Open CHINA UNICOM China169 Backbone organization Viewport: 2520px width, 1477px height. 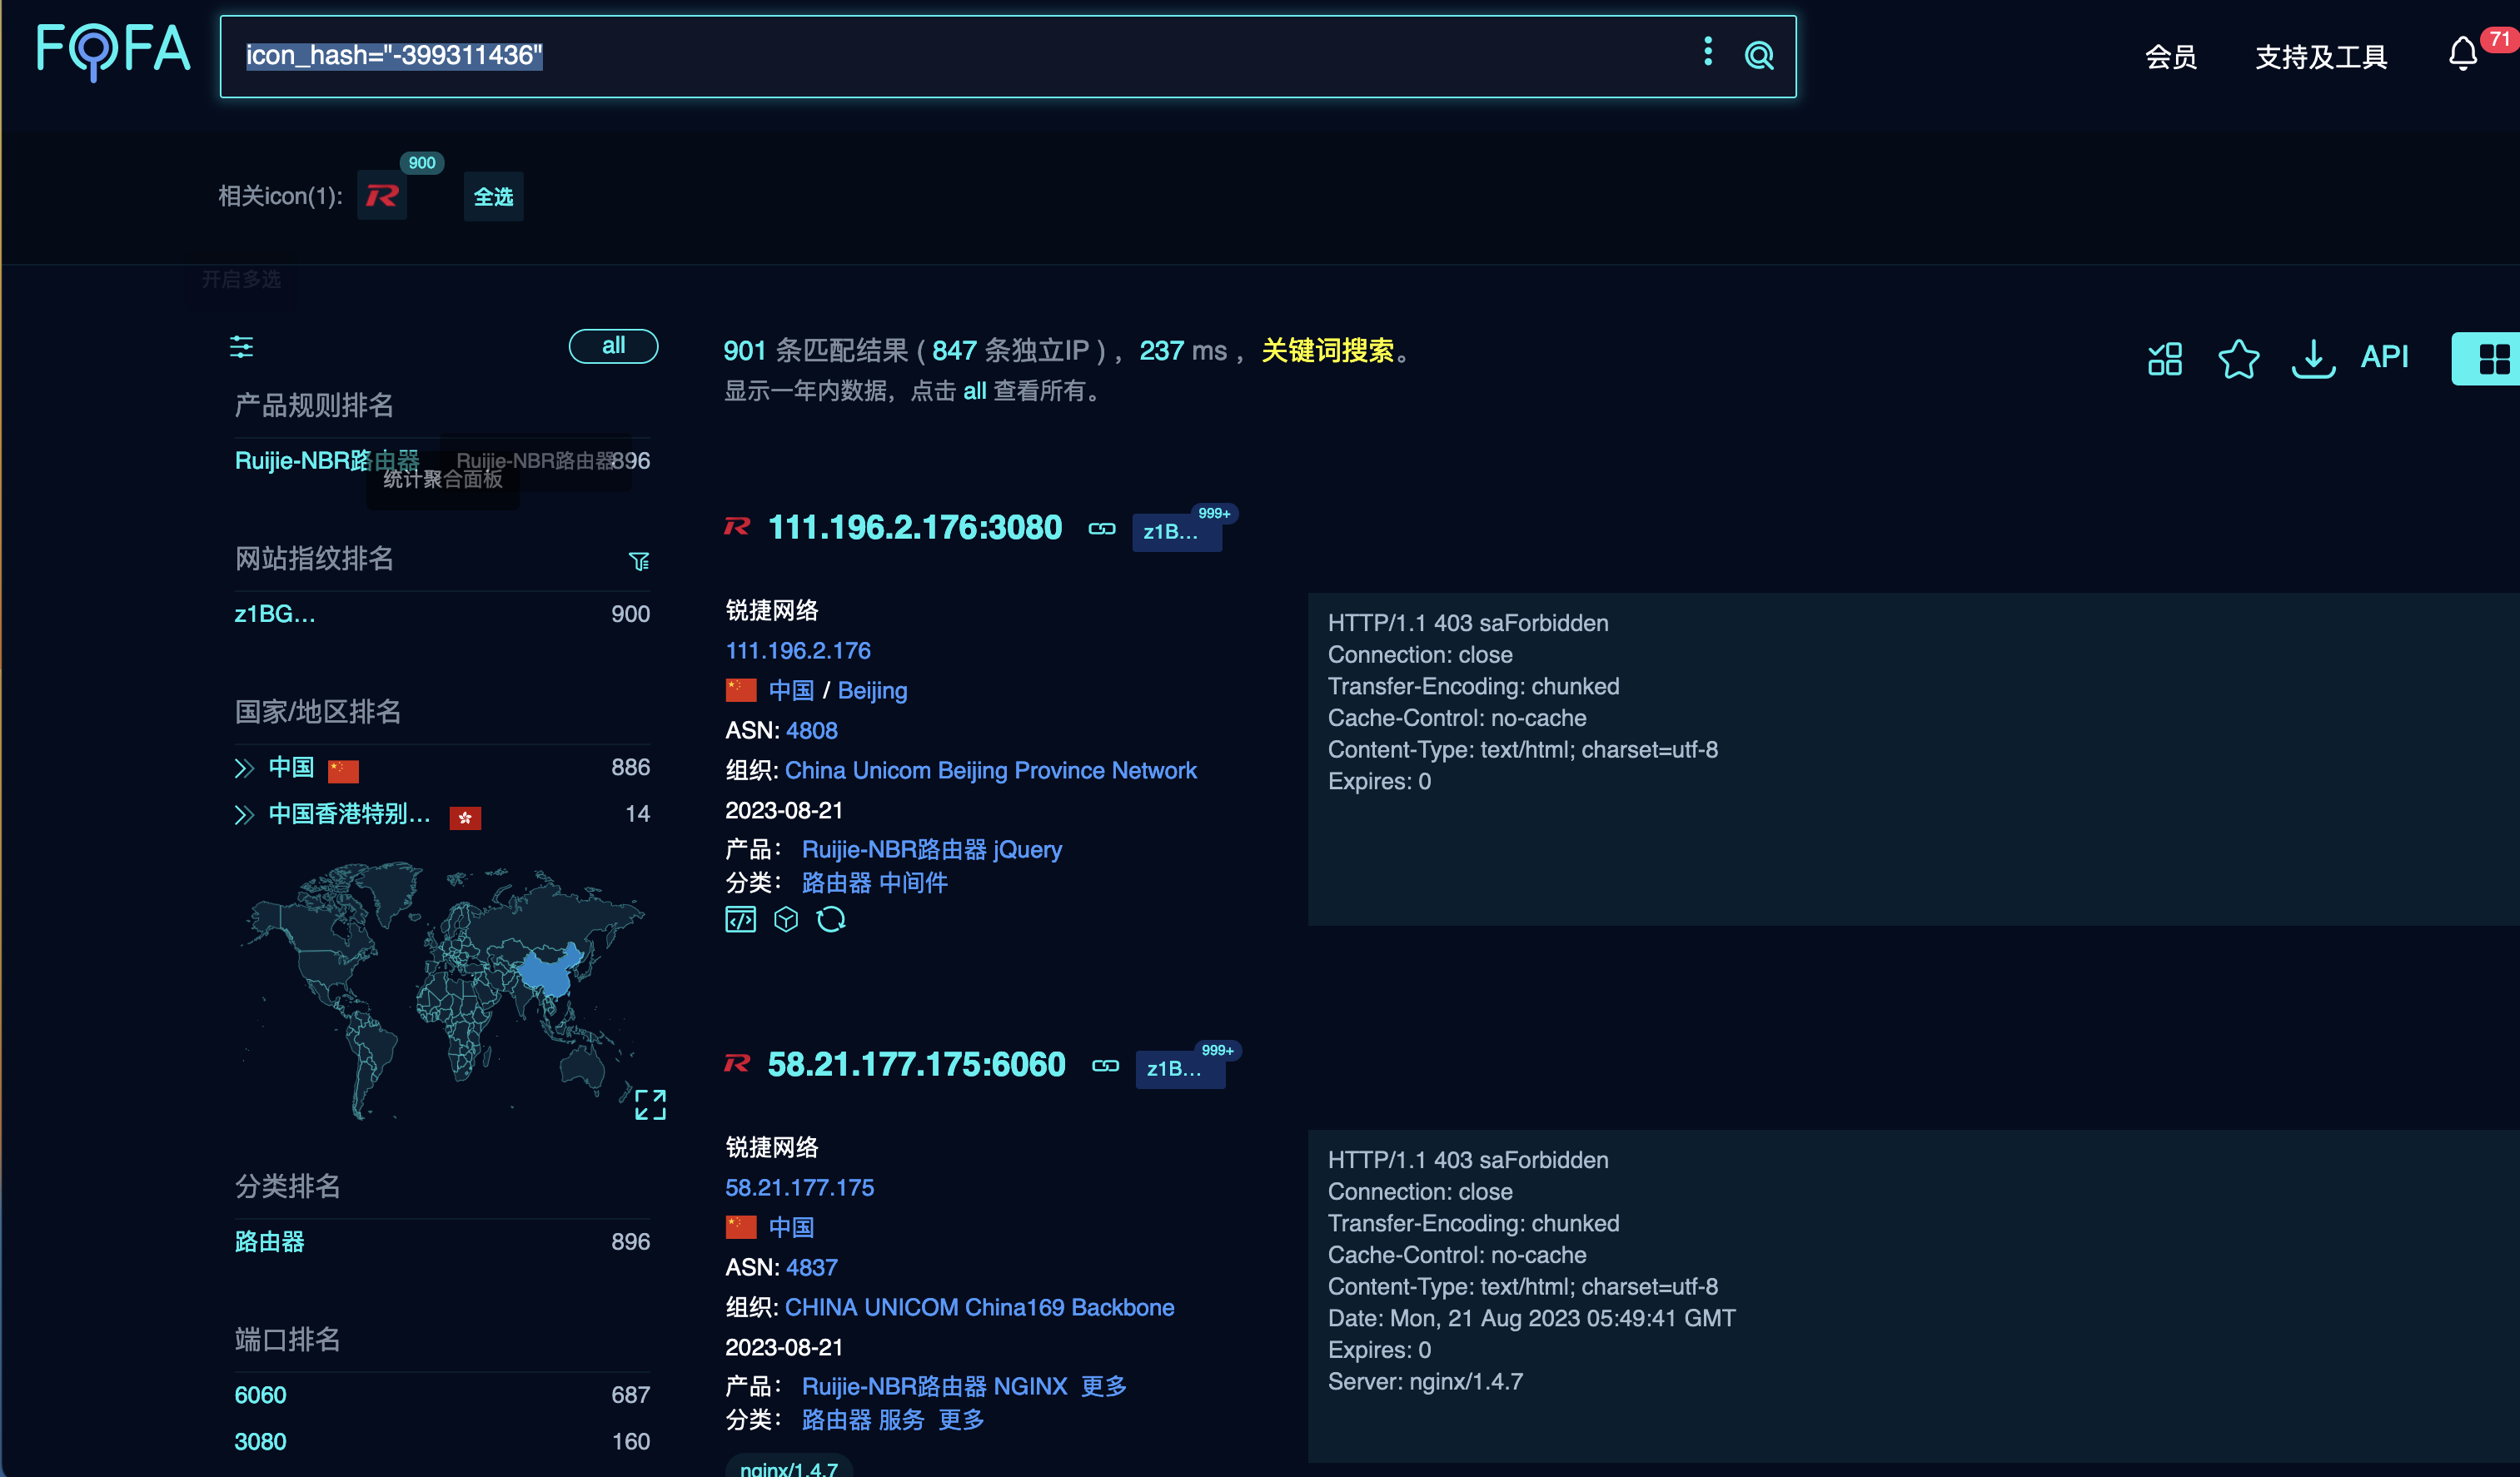(x=979, y=1307)
